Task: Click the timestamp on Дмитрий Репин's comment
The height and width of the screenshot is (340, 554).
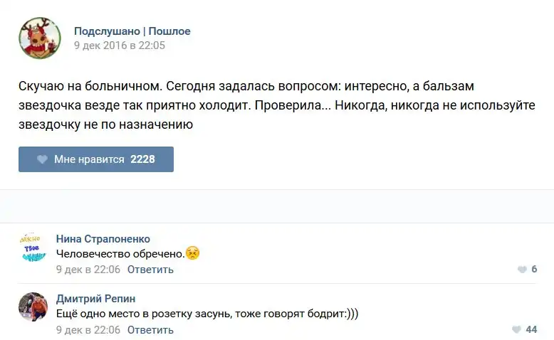Action: pyautogui.click(x=88, y=330)
